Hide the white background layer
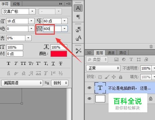This screenshot has width=155, height=120. [x=89, y=98]
